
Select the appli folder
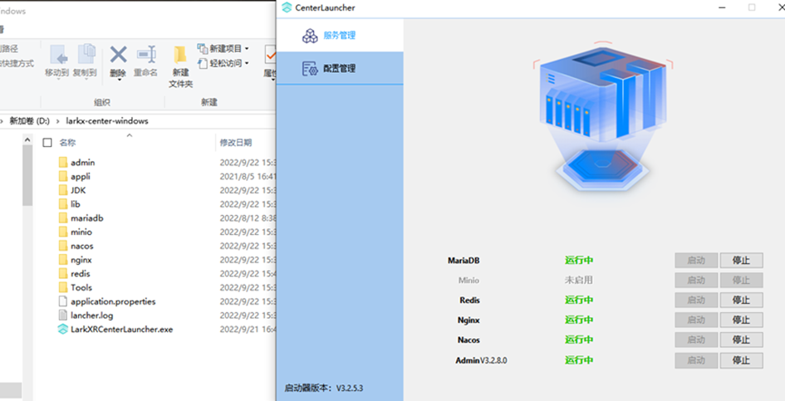pos(81,177)
